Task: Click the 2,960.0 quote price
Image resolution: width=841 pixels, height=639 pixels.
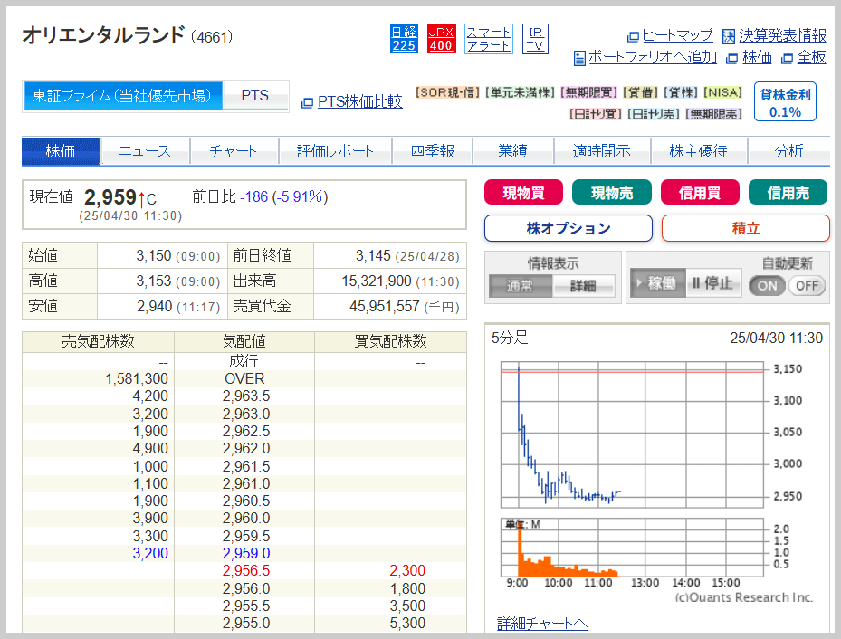Action: (x=245, y=519)
